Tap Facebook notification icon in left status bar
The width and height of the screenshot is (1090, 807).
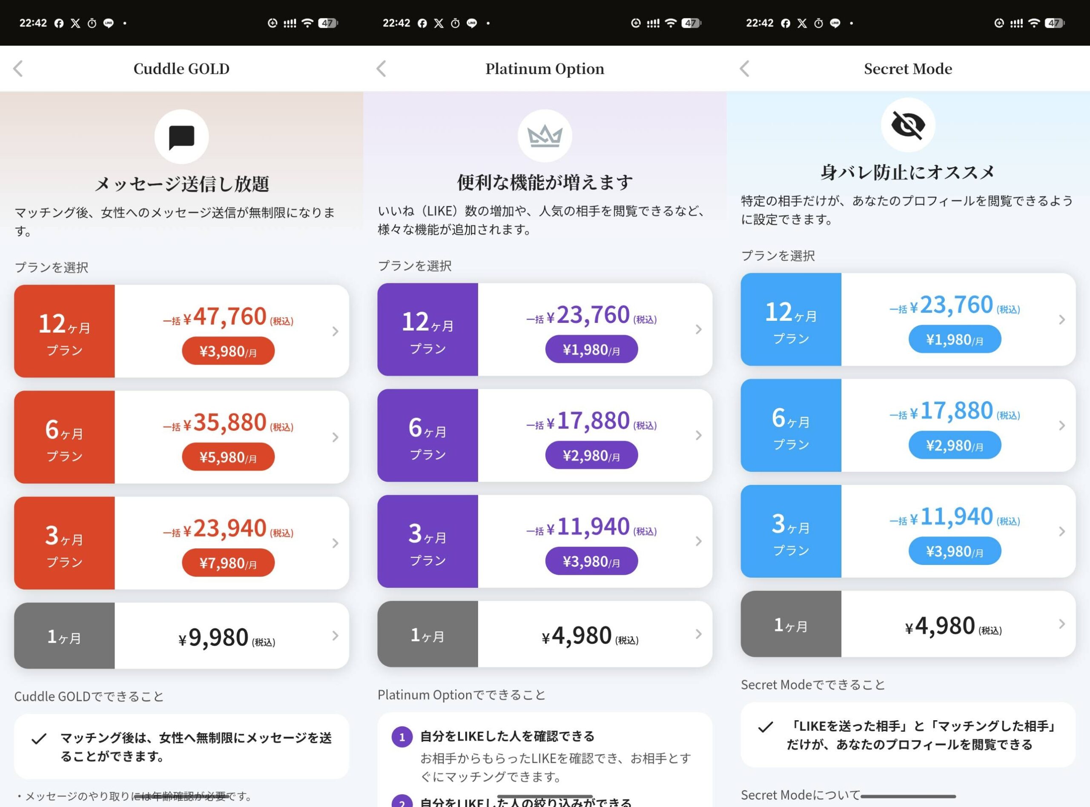pyautogui.click(x=59, y=23)
